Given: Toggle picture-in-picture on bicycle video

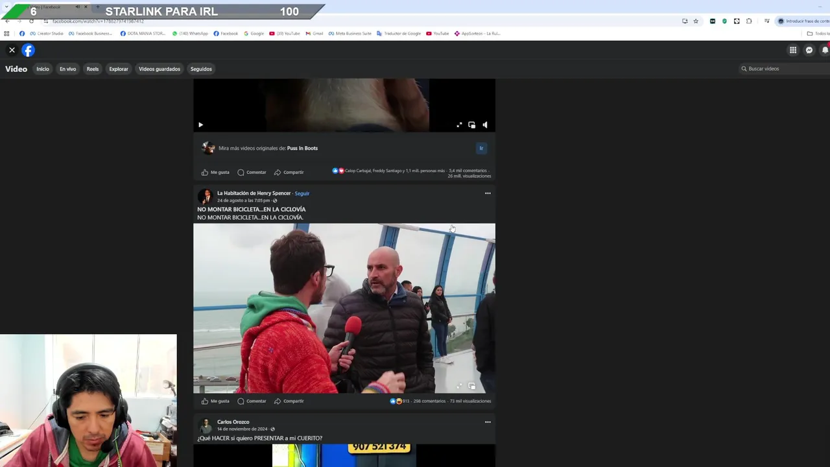Looking at the screenshot, I should click(471, 386).
